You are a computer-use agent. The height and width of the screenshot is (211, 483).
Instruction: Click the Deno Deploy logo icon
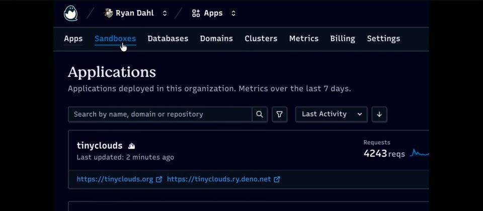tap(71, 13)
